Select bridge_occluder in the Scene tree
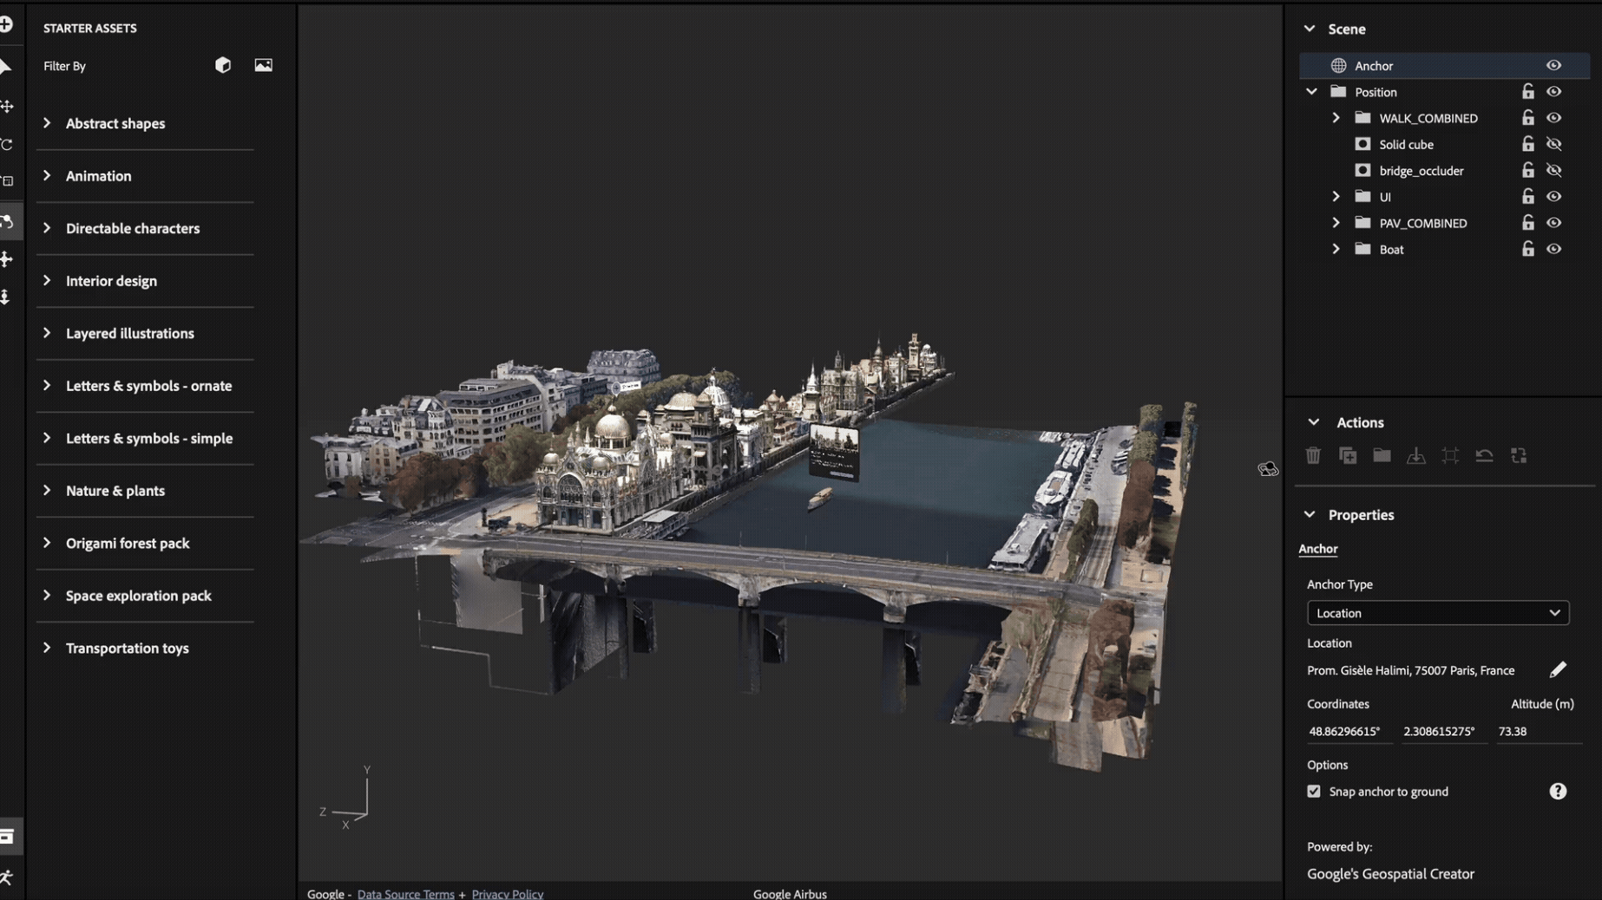 (x=1421, y=171)
